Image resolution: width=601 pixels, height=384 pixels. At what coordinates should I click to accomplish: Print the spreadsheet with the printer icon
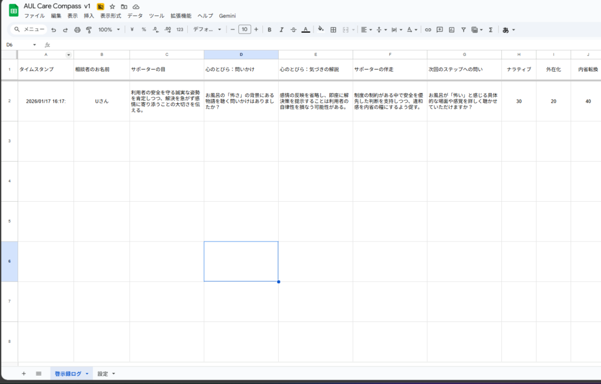(x=77, y=29)
